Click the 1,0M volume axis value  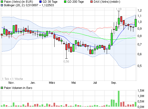[x=141, y=96]
